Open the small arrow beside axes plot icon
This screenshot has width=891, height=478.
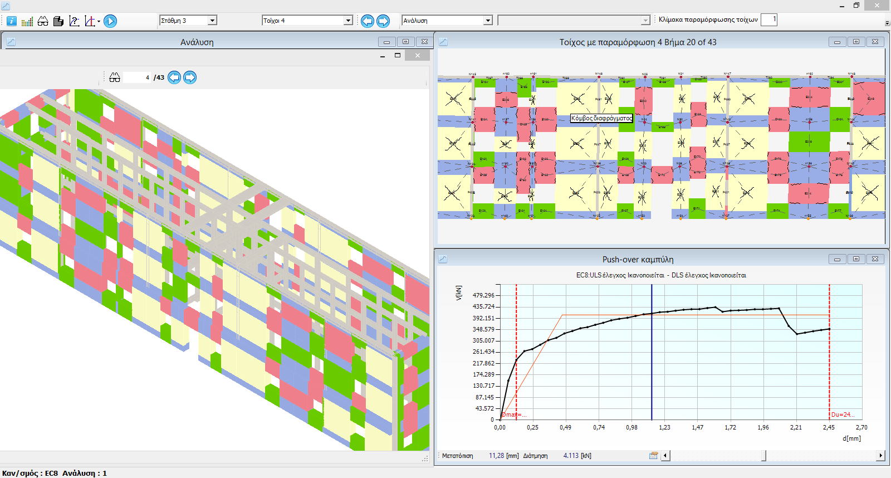click(x=99, y=22)
